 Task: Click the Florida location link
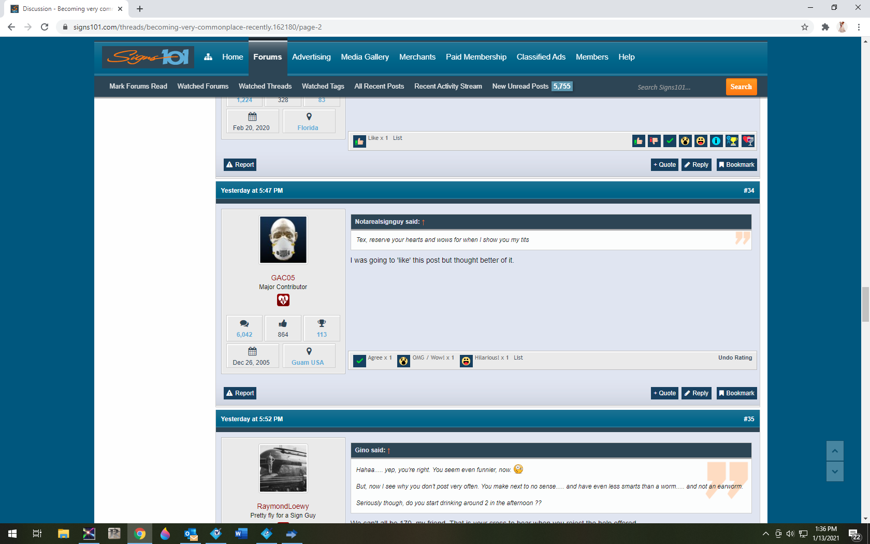[x=308, y=128]
